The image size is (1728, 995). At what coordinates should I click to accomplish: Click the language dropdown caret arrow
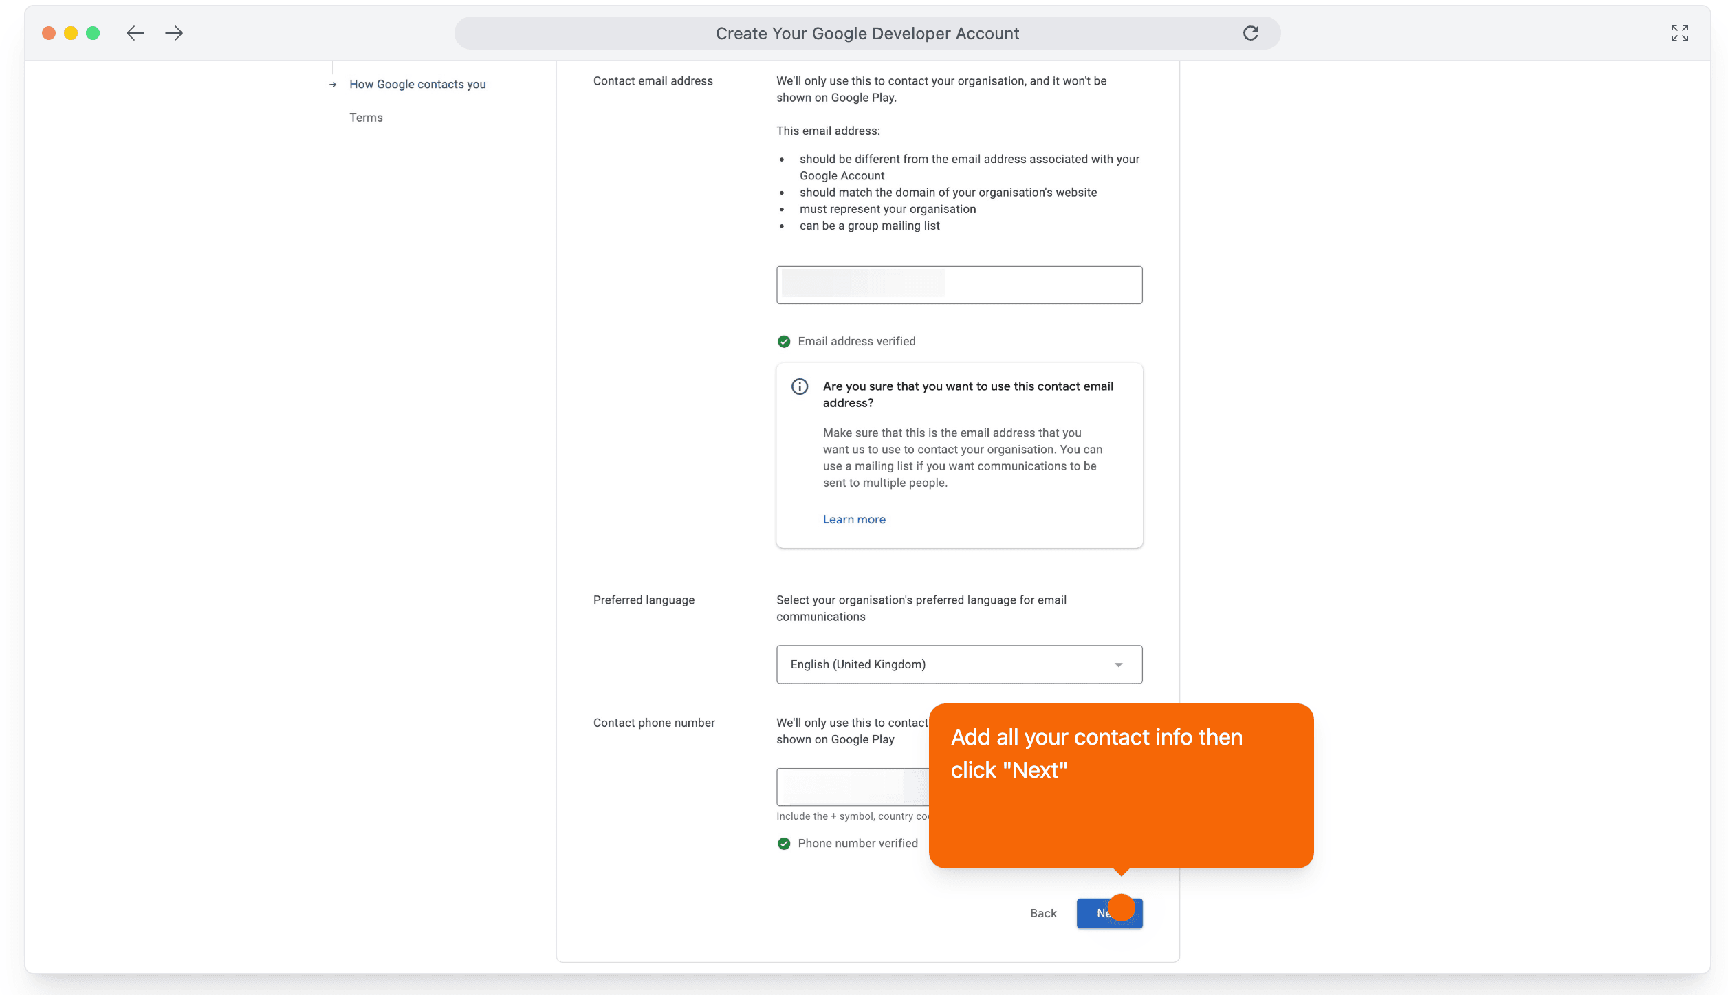tap(1118, 665)
